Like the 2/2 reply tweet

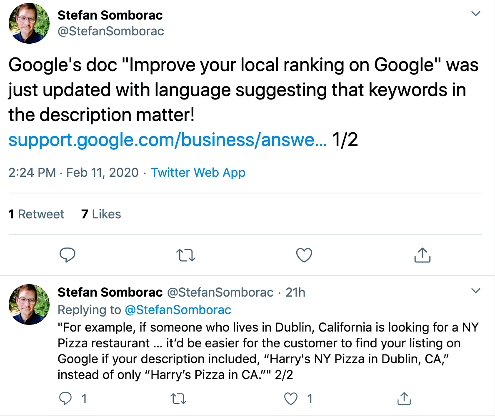click(x=291, y=399)
